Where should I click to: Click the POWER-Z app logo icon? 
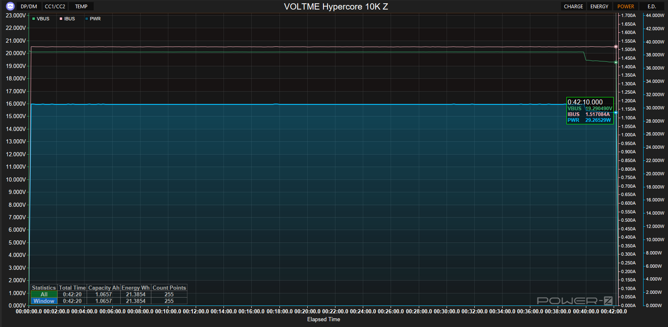[x=10, y=6]
